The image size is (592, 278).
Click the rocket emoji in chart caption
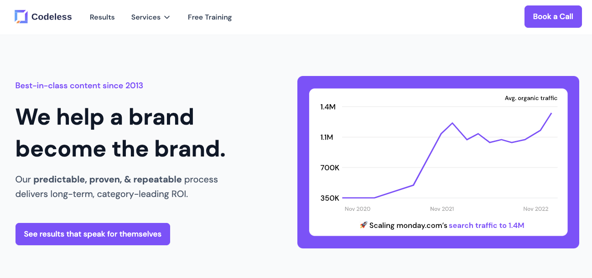363,225
